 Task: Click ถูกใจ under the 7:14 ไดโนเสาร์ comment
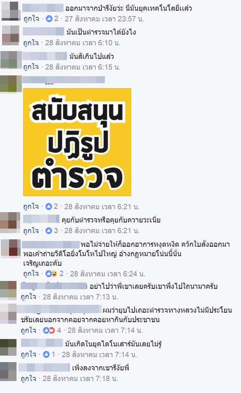pos(28,354)
